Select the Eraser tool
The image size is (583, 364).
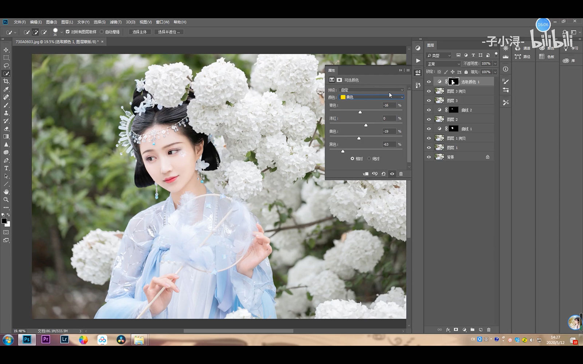click(x=6, y=129)
